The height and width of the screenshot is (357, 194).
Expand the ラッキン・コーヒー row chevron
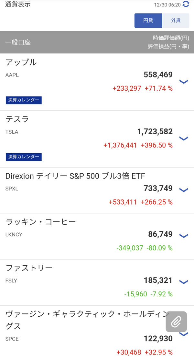(183, 236)
